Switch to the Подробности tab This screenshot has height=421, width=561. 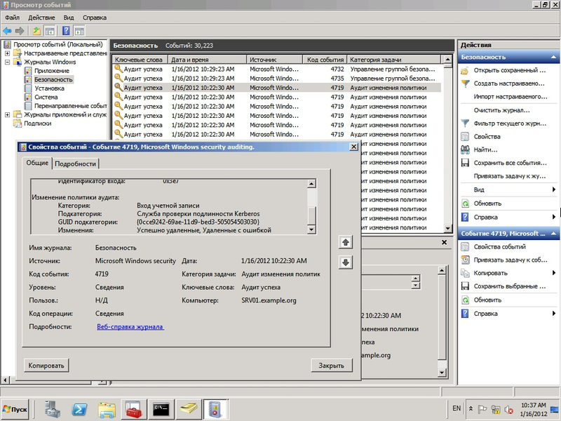[x=75, y=164]
